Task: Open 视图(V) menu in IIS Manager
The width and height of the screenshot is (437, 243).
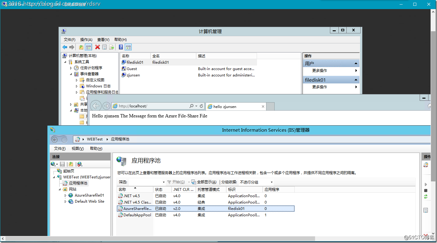Action: pos(78,149)
